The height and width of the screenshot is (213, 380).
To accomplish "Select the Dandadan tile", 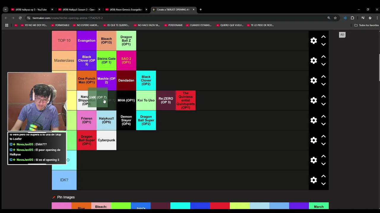I will coord(126,80).
